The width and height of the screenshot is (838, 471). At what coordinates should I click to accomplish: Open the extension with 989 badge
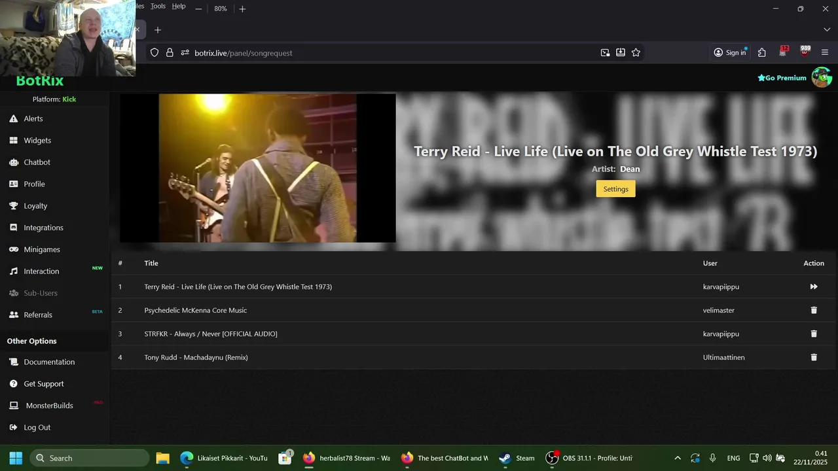(x=805, y=52)
